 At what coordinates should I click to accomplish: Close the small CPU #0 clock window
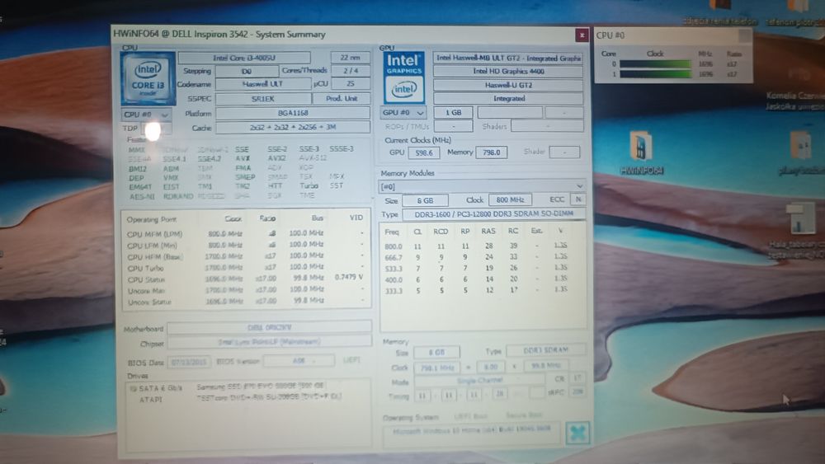(744, 35)
